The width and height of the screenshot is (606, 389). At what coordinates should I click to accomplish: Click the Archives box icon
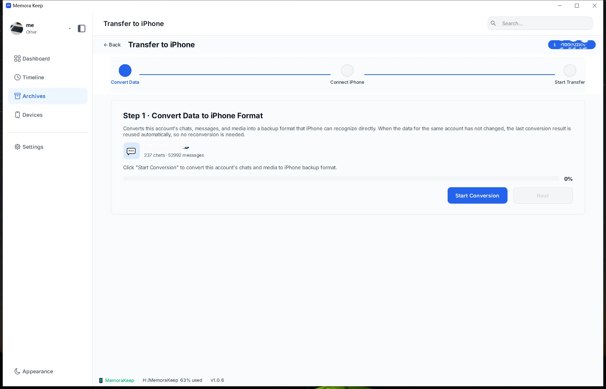click(17, 96)
